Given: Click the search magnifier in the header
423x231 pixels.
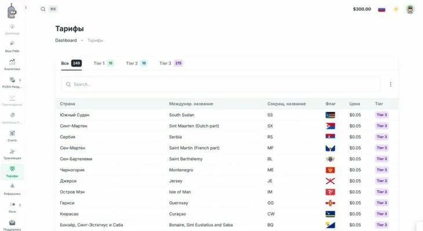Looking at the screenshot, I should [x=43, y=9].
